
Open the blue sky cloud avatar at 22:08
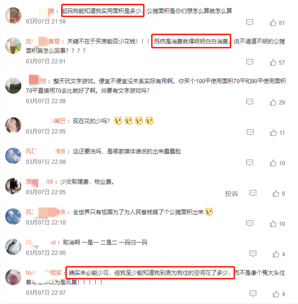tap(13, 156)
